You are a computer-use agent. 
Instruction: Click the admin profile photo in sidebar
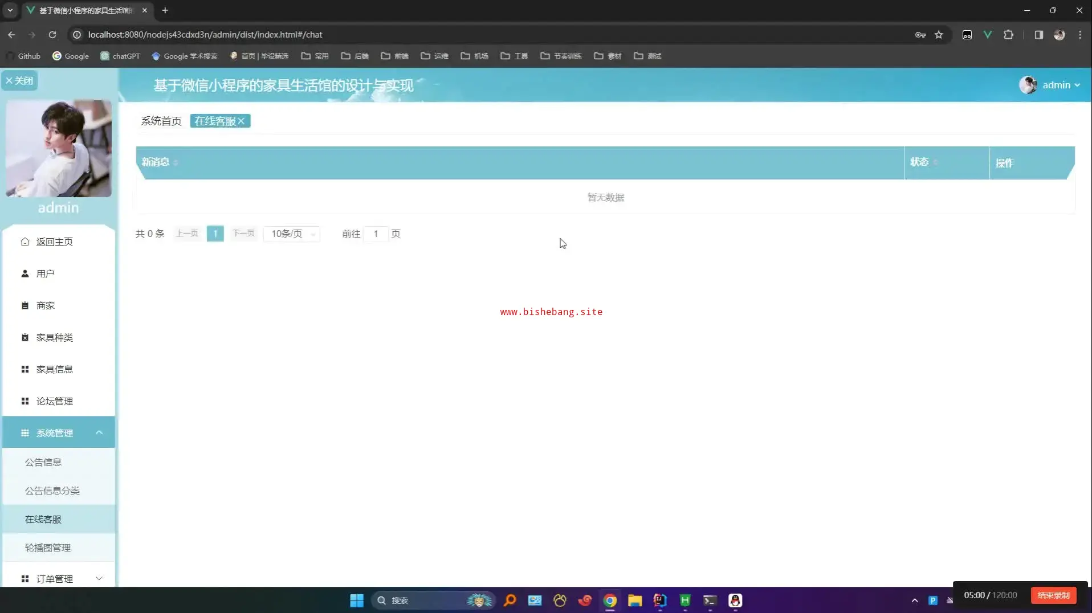[x=59, y=149]
